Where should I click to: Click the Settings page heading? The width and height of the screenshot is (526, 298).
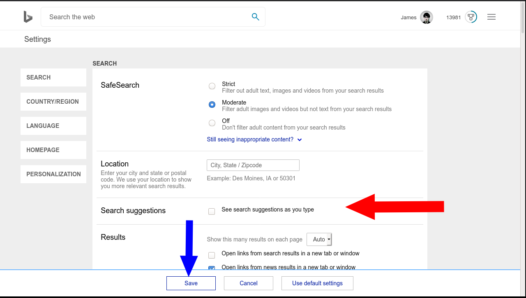(37, 39)
